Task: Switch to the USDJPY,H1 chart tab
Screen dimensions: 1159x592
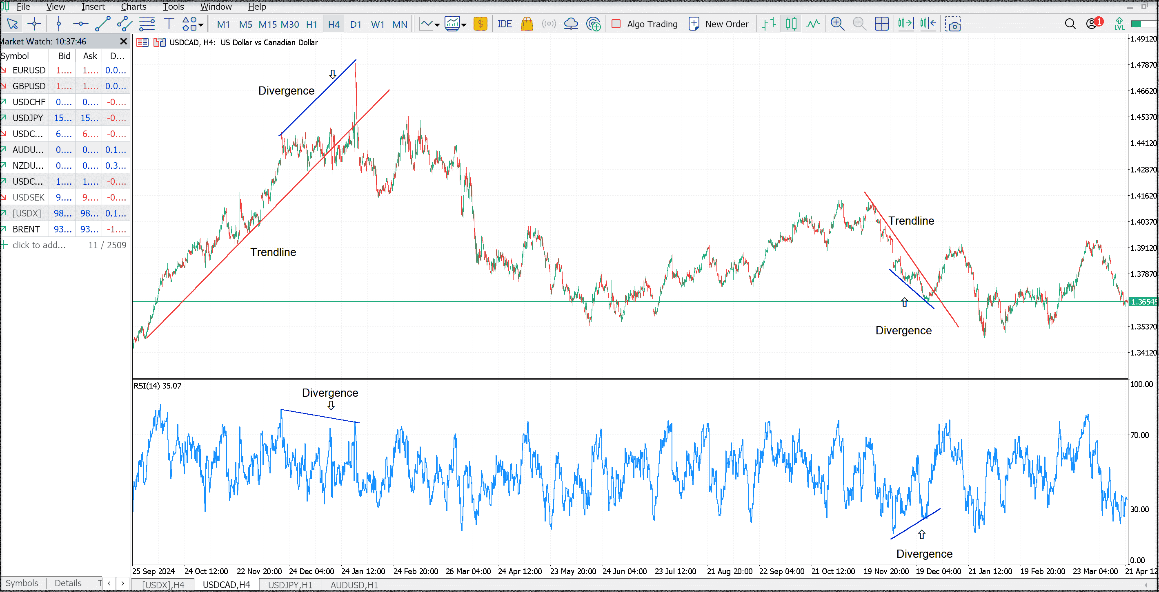Action: click(x=290, y=585)
